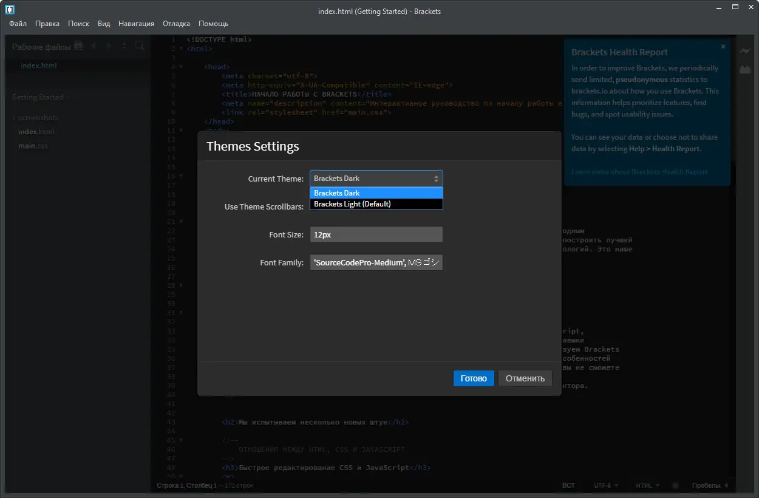Click the h2 line 43 in editor
This screenshot has height=498, width=759.
click(315, 422)
